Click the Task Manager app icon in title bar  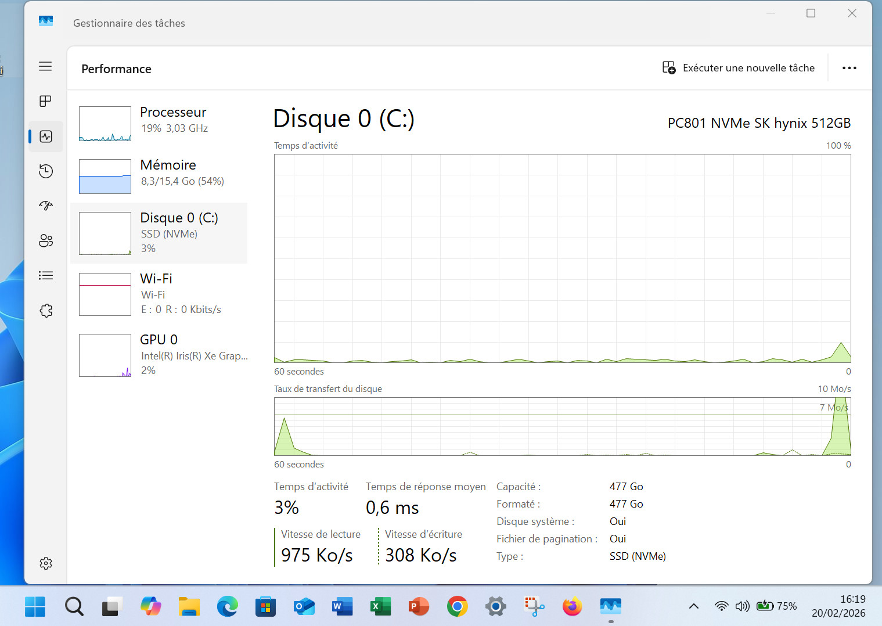[46, 21]
